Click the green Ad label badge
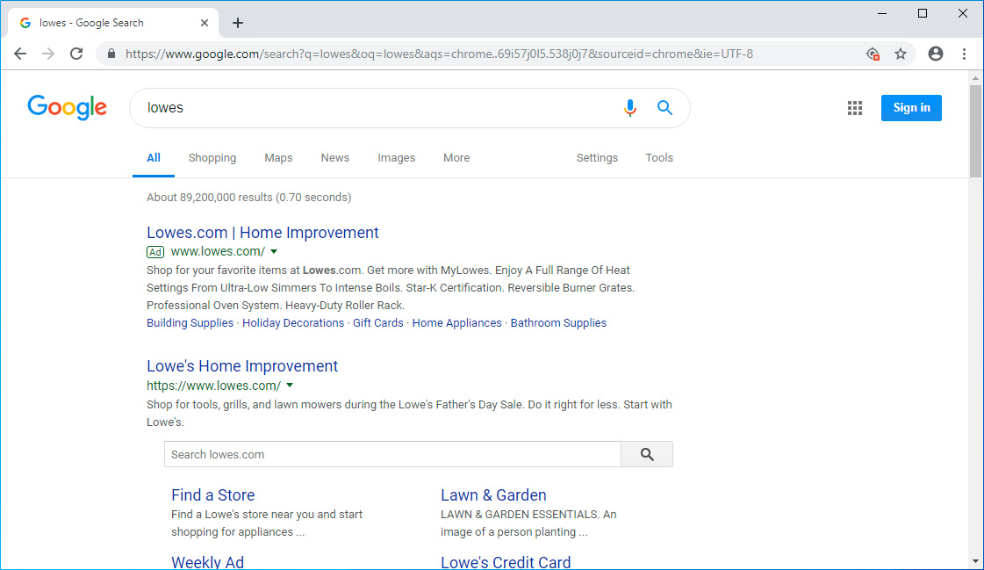Image resolution: width=984 pixels, height=570 pixels. tap(155, 252)
